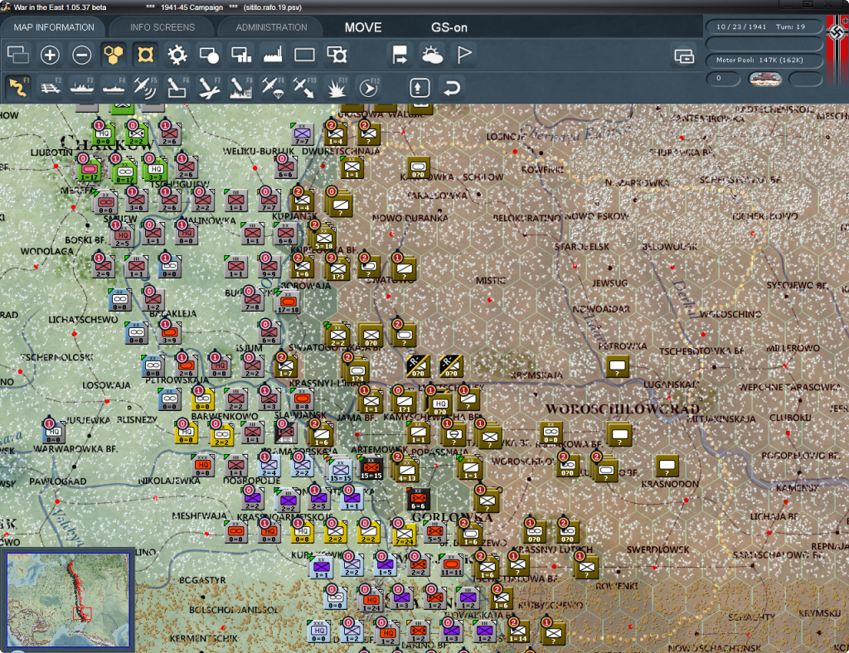Select the 11=11 unit counter
This screenshot has height=653, width=849.
click(x=451, y=564)
